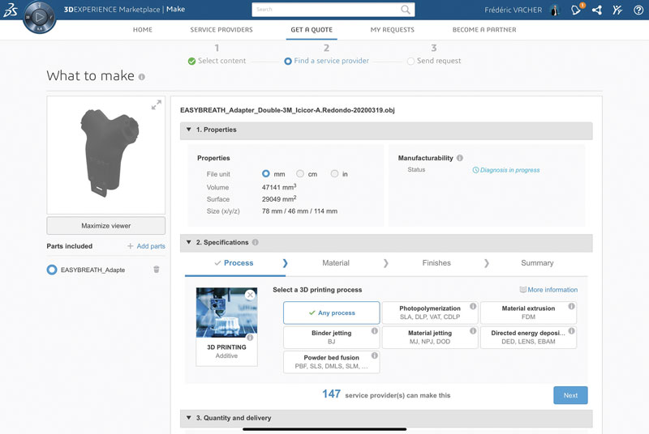The height and width of the screenshot is (434, 649).
Task: Switch to Process tab
Action: pos(234,263)
